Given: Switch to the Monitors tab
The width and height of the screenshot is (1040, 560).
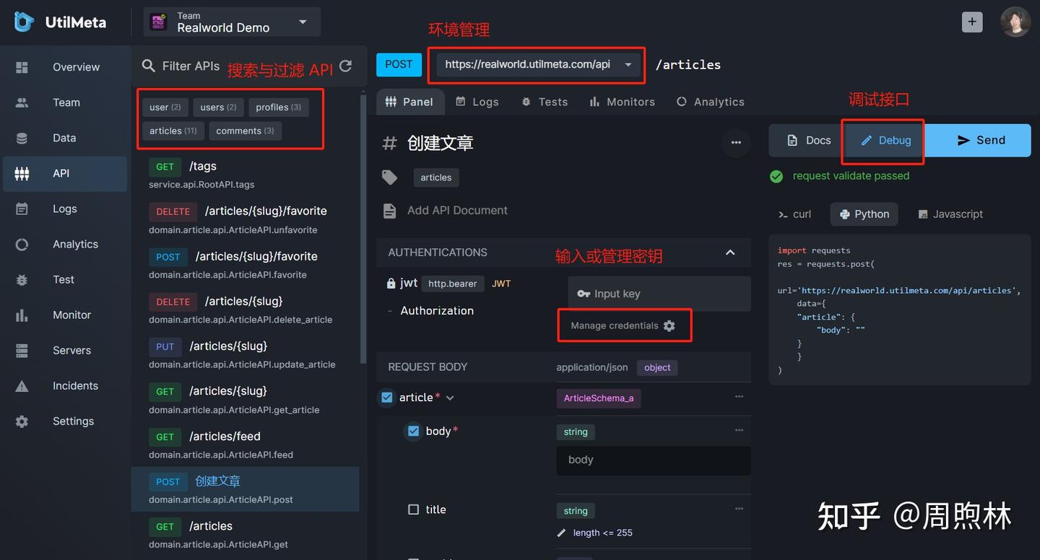Looking at the screenshot, I should [622, 102].
